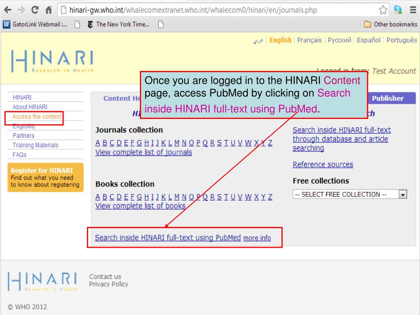The width and height of the screenshot is (420, 315).
Task: Open books starting with letter B
Action: pyautogui.click(x=105, y=197)
